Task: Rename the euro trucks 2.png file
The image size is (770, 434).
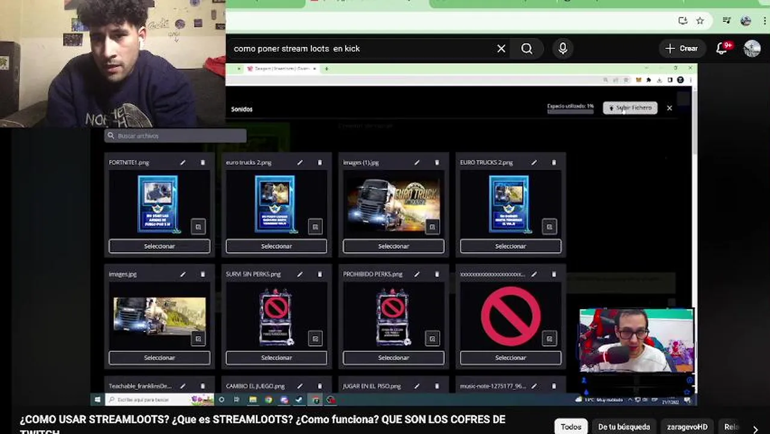Action: (x=299, y=162)
